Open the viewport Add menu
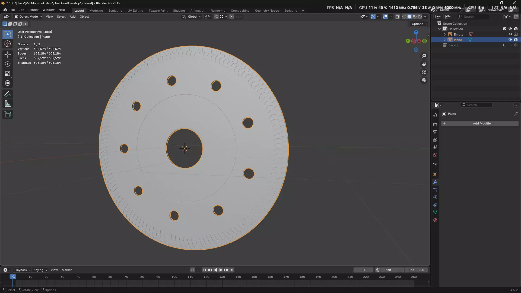Viewport: 521px width, 293px height. (72, 17)
